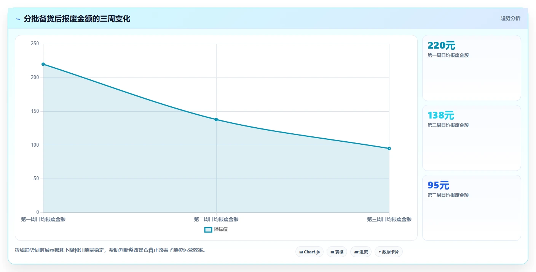Click x-axis label 第三周日均报废金额
Screen dimensions: 536x272
point(389,219)
